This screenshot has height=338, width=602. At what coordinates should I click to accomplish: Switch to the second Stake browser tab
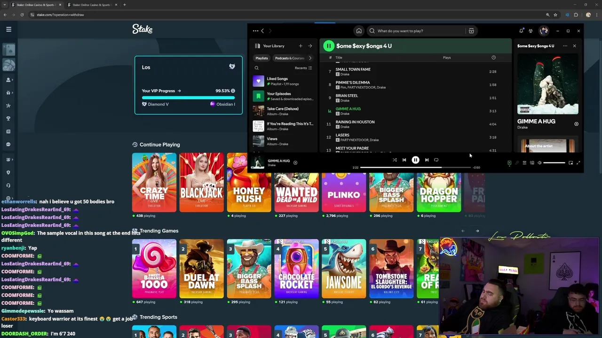(91, 5)
